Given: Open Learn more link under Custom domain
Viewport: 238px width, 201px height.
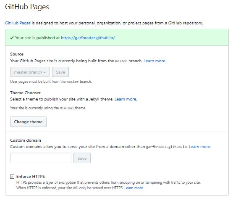Looking at the screenshot, I should [x=200, y=147].
